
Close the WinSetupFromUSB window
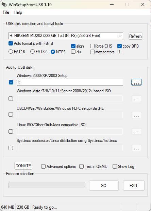click(143, 4)
